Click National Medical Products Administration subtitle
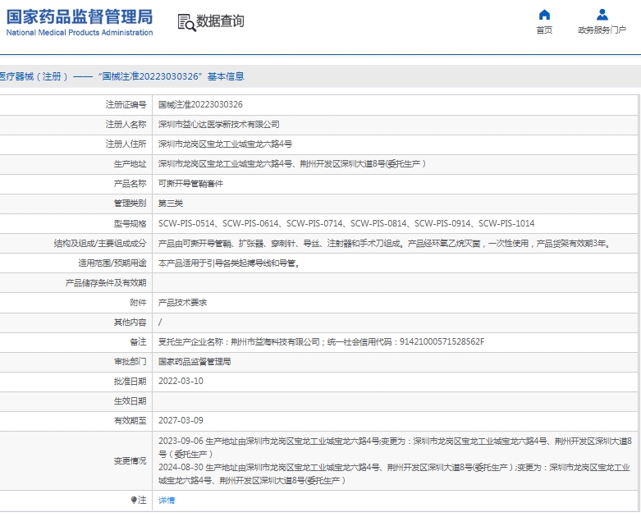The width and height of the screenshot is (641, 517). [80, 33]
